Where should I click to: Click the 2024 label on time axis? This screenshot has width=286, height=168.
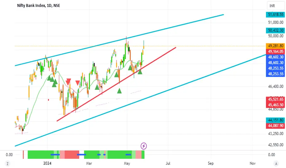(x=47, y=163)
